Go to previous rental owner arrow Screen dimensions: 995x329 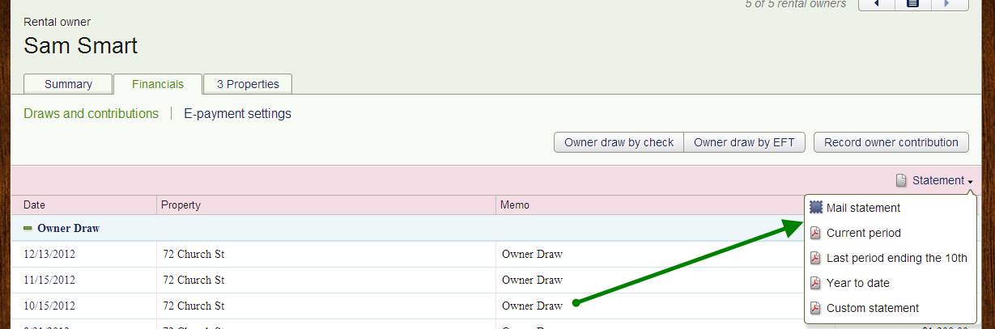(875, 4)
